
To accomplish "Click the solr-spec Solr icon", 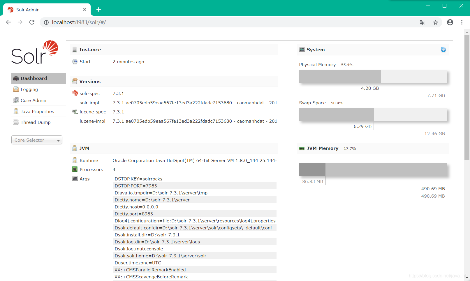I will pyautogui.click(x=75, y=93).
